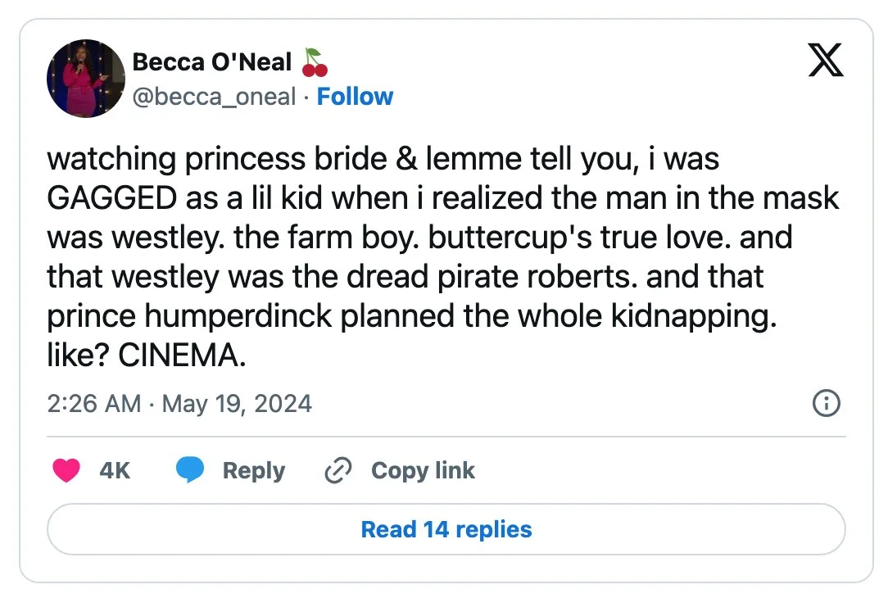Like the tweet with the heart icon
888x598 pixels.
pyautogui.click(x=66, y=470)
